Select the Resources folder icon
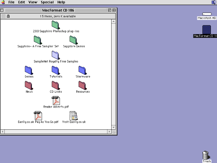This screenshot has width=217, height=163. 83,85
